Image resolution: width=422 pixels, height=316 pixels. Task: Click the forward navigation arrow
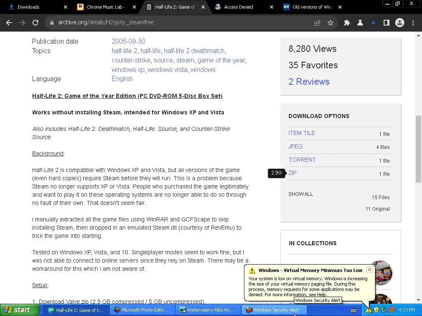point(22,23)
